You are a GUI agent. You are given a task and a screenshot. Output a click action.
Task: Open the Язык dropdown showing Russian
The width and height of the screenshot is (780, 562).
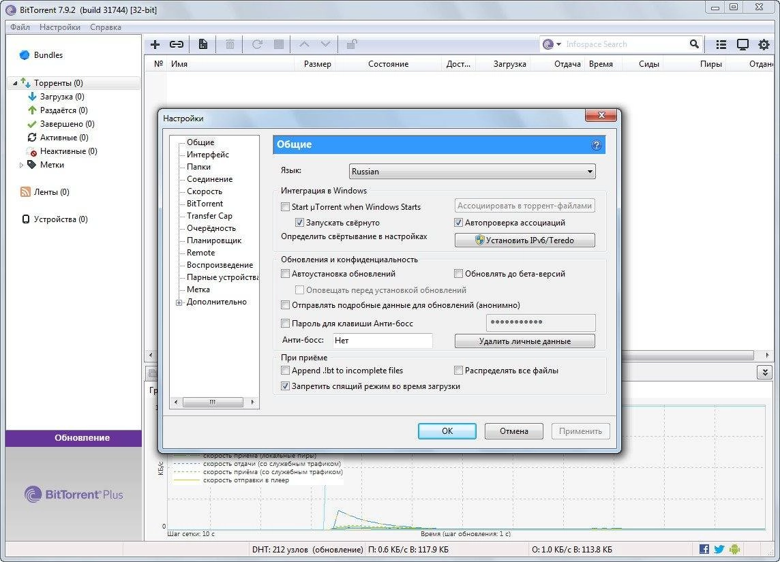coord(472,172)
